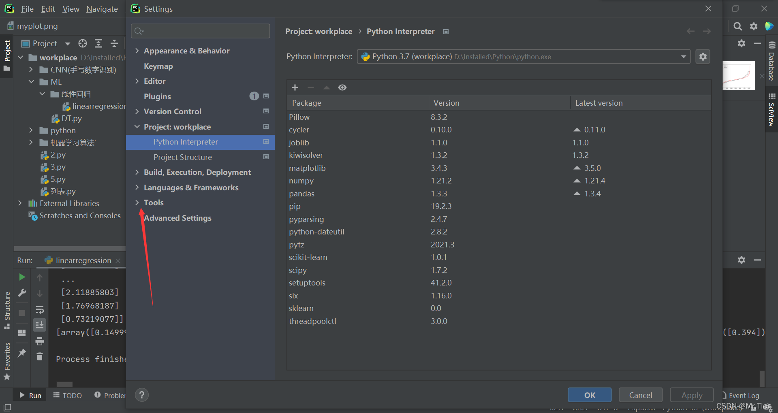
Task: Expand CNN folder in project tree
Action: [x=31, y=70]
